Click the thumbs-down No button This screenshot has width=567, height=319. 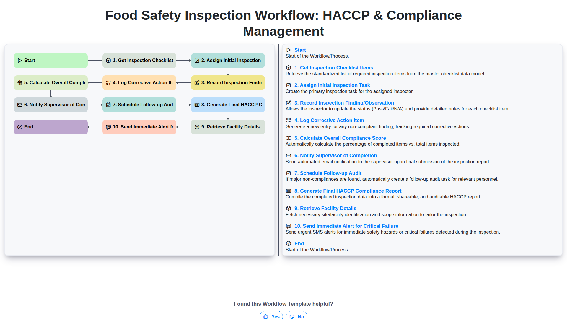pos(296,316)
